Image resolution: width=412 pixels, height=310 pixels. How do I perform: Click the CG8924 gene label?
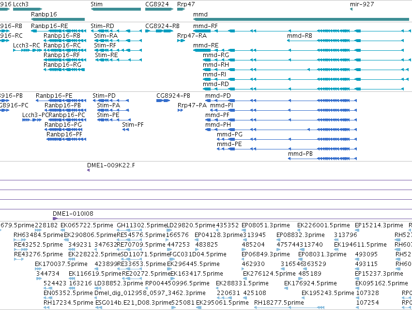point(157,4)
